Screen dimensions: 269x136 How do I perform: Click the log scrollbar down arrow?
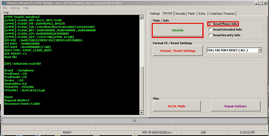pos(141,113)
